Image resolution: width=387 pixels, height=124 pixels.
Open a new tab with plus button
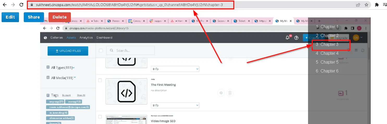point(320,21)
